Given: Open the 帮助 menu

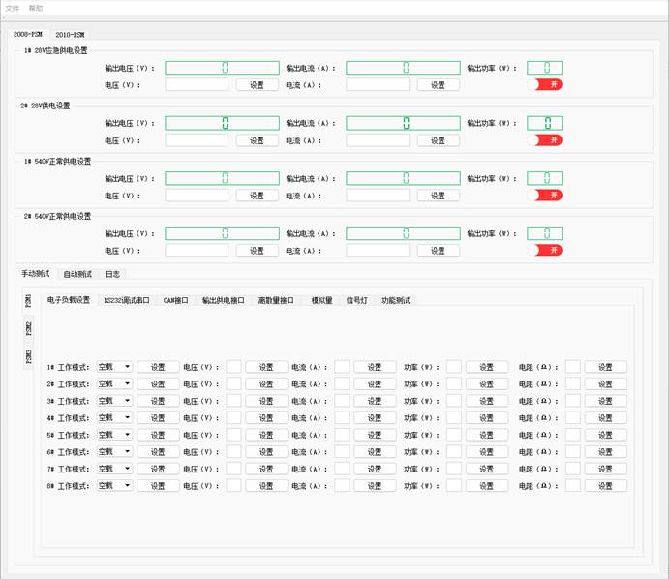Looking at the screenshot, I should pos(36,8).
